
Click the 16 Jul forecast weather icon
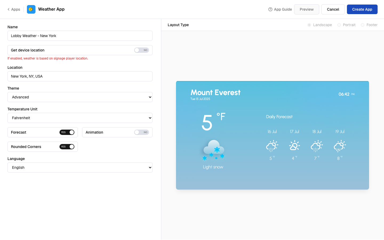point(272,146)
